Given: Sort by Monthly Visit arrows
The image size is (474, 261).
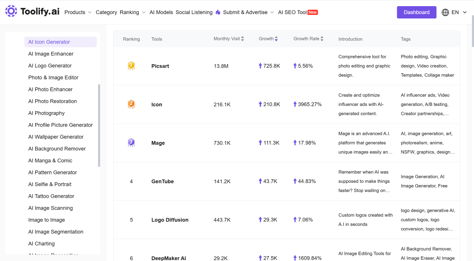Looking at the screenshot, I should pyautogui.click(x=242, y=39).
